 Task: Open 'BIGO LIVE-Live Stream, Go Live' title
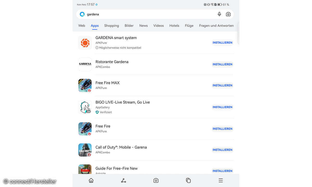pos(123,102)
